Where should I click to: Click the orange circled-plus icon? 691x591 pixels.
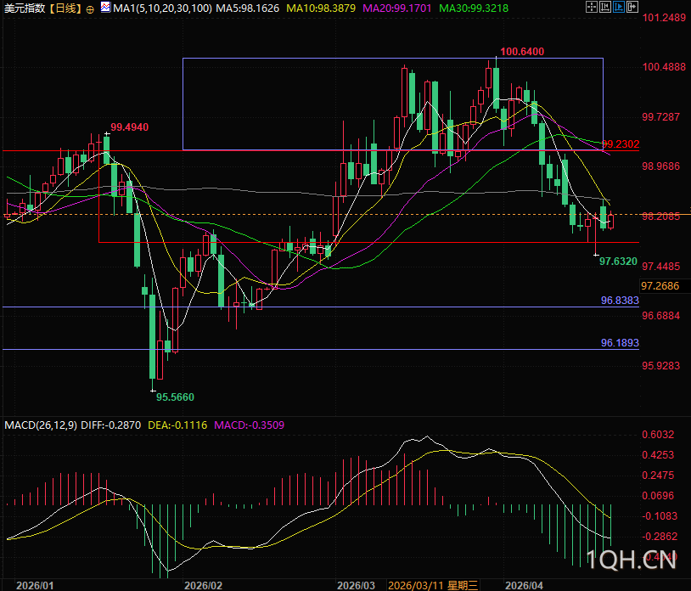[x=90, y=9]
